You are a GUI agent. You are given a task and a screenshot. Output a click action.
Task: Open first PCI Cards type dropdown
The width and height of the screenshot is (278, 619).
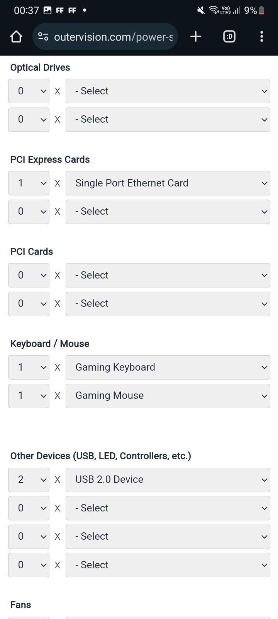tap(168, 275)
